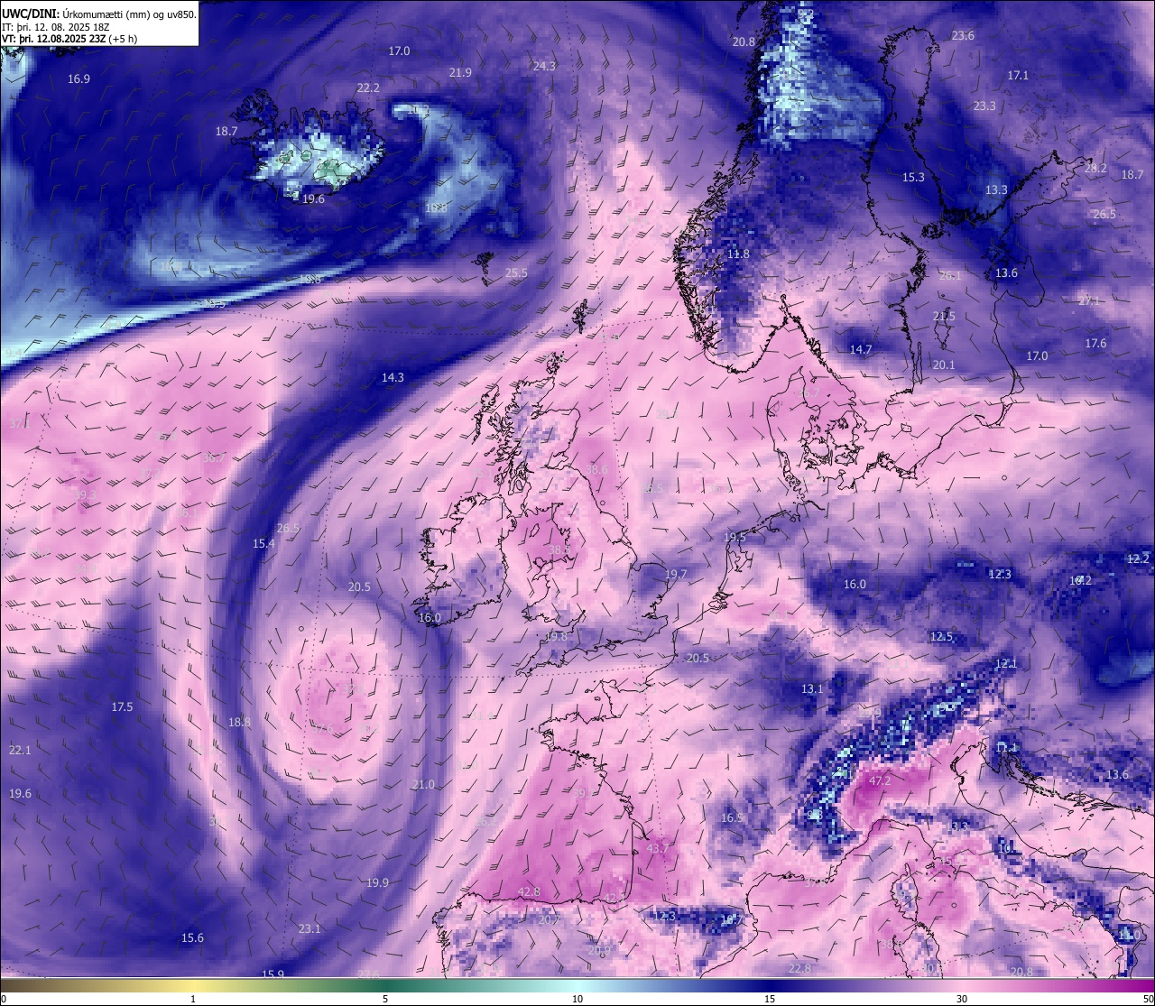The width and height of the screenshot is (1155, 1006).
Task: Select the 16.9 value west of Iceland
Action: coord(79,79)
